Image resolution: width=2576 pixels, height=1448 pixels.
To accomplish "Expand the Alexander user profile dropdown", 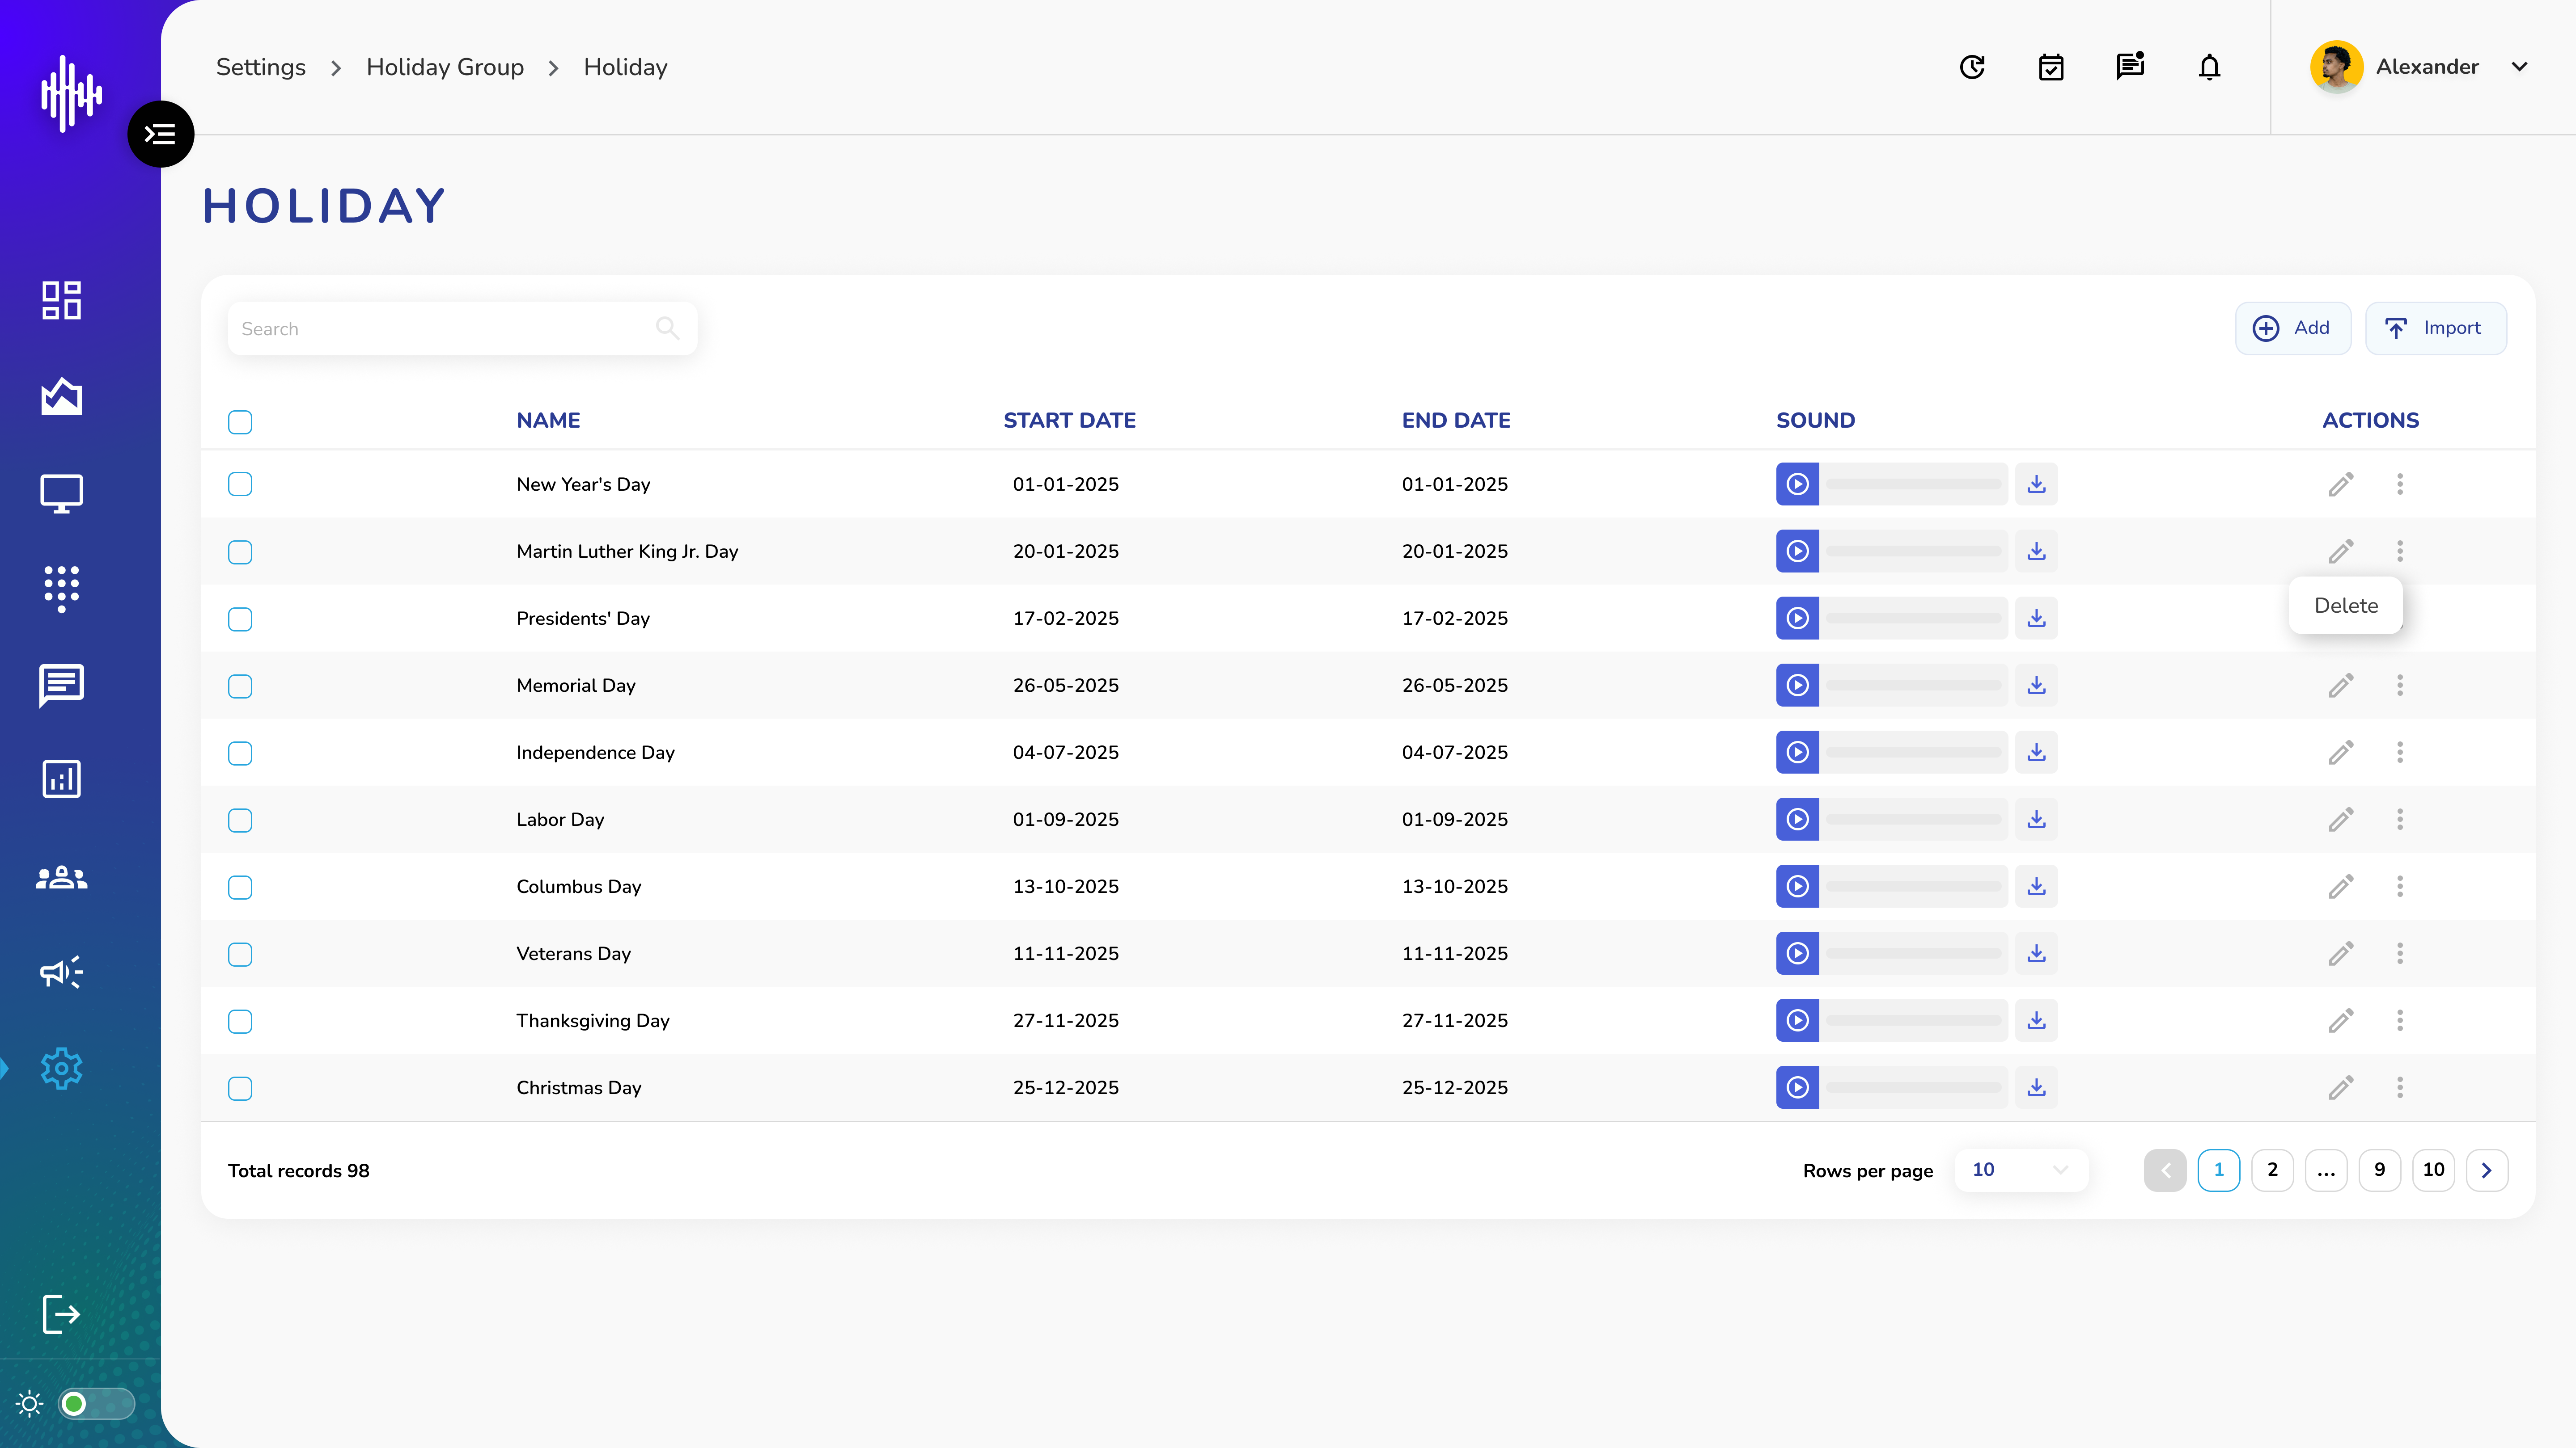I will 2520,67.
